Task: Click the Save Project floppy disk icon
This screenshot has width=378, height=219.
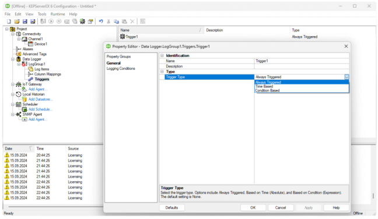Action: (25, 22)
